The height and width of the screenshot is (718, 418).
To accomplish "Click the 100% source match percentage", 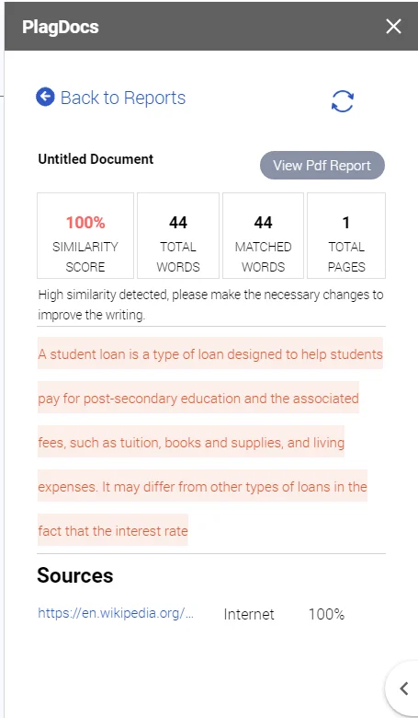I will click(x=327, y=614).
